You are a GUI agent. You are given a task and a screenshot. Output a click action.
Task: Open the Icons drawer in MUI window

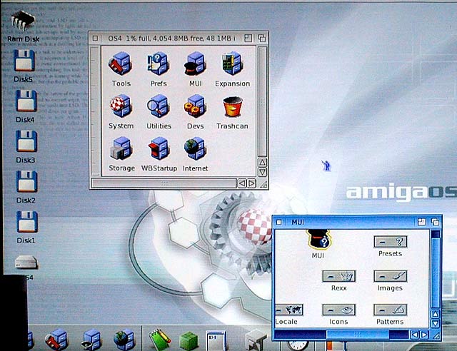339,310
